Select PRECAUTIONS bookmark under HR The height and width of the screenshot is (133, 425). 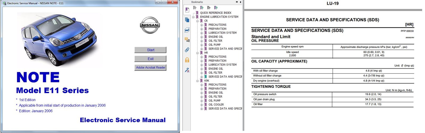coord(217,57)
